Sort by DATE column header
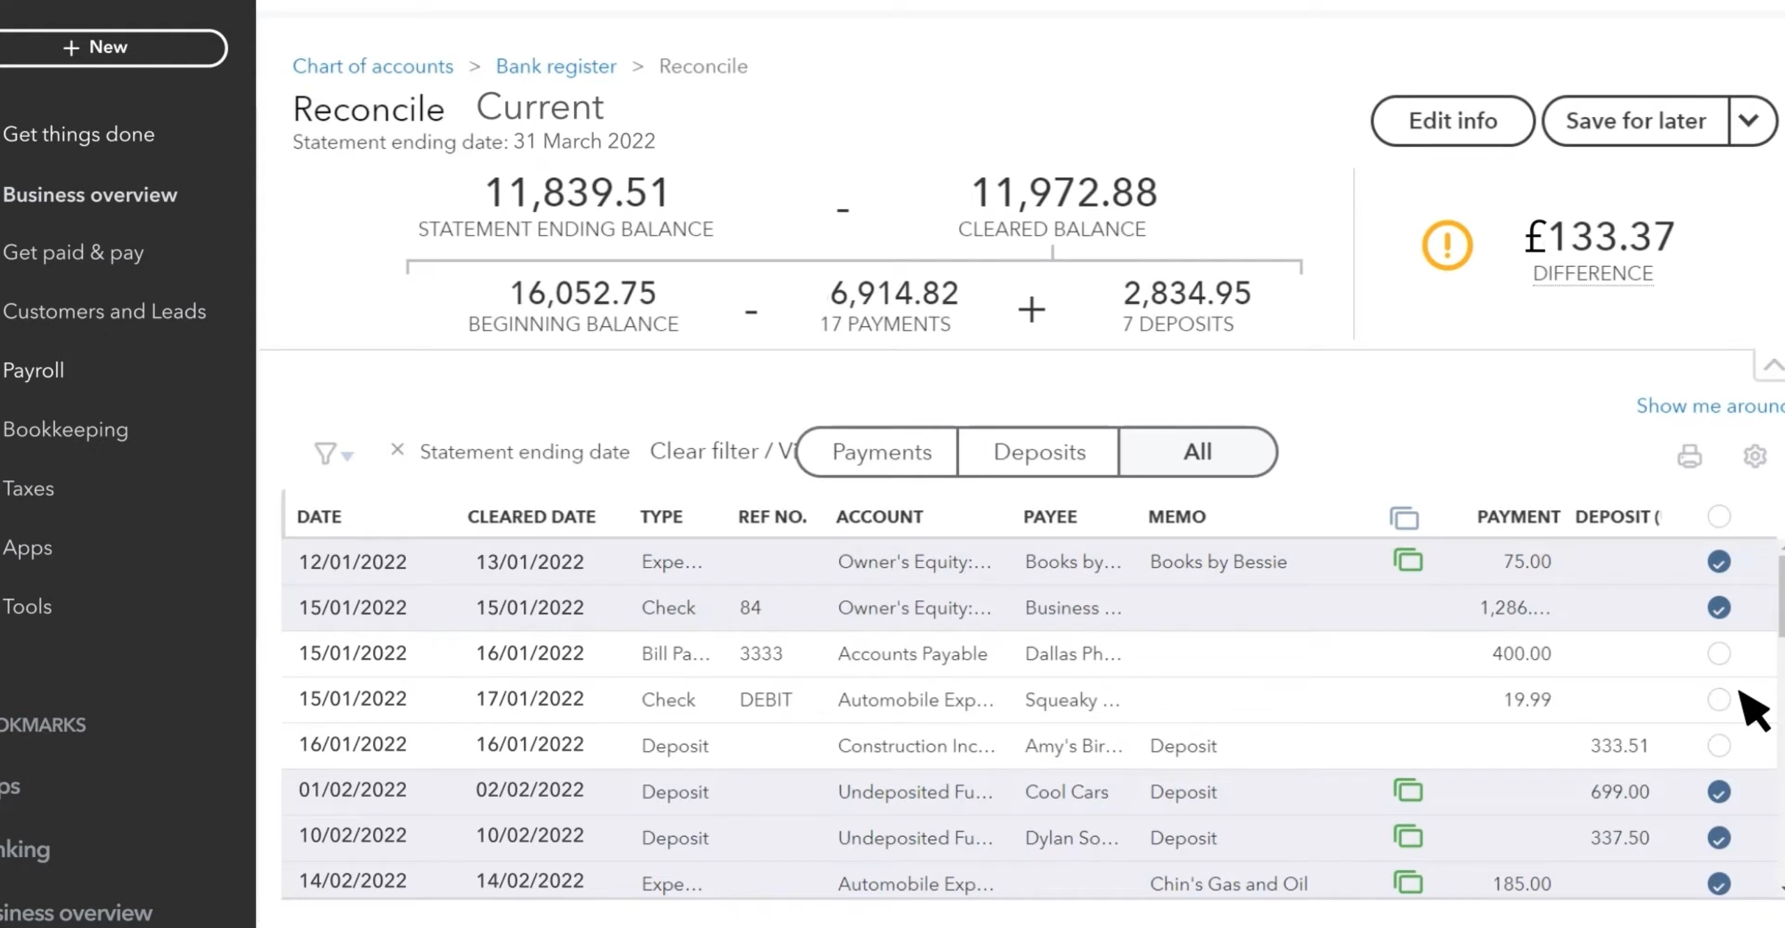The height and width of the screenshot is (928, 1785). (x=319, y=517)
